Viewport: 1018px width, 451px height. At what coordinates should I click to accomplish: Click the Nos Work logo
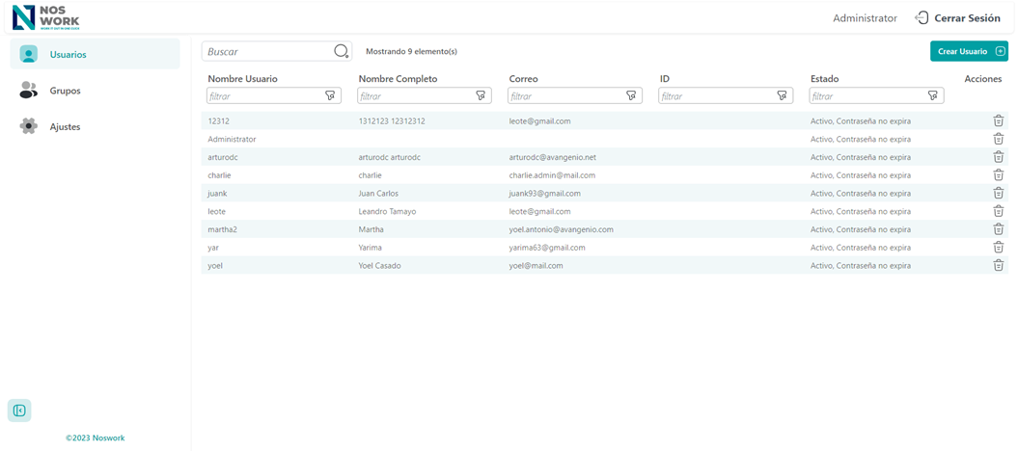46,17
